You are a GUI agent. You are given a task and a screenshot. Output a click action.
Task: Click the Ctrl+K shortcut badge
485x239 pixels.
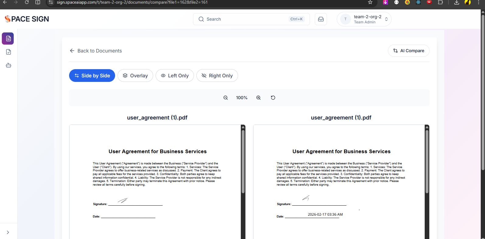pos(297,19)
